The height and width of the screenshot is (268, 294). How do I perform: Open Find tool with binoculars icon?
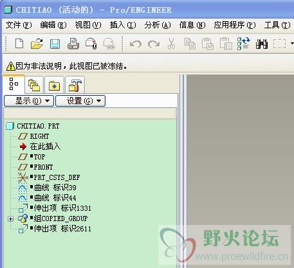pos(262,44)
